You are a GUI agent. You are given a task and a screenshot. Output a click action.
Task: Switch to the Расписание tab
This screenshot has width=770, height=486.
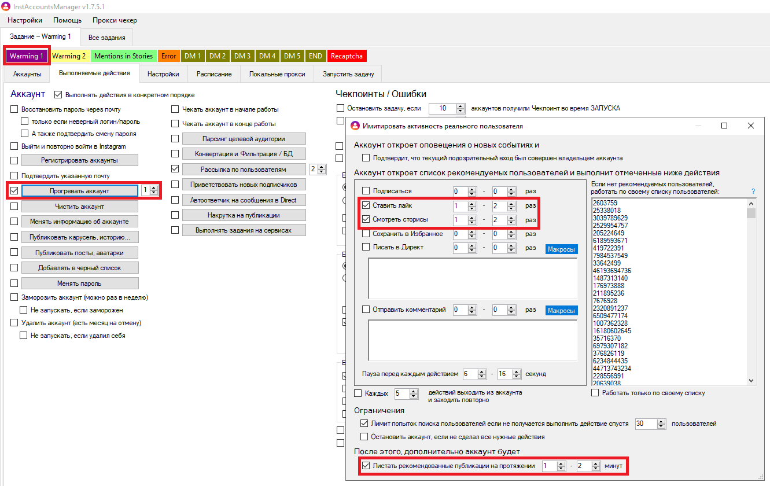coord(214,74)
